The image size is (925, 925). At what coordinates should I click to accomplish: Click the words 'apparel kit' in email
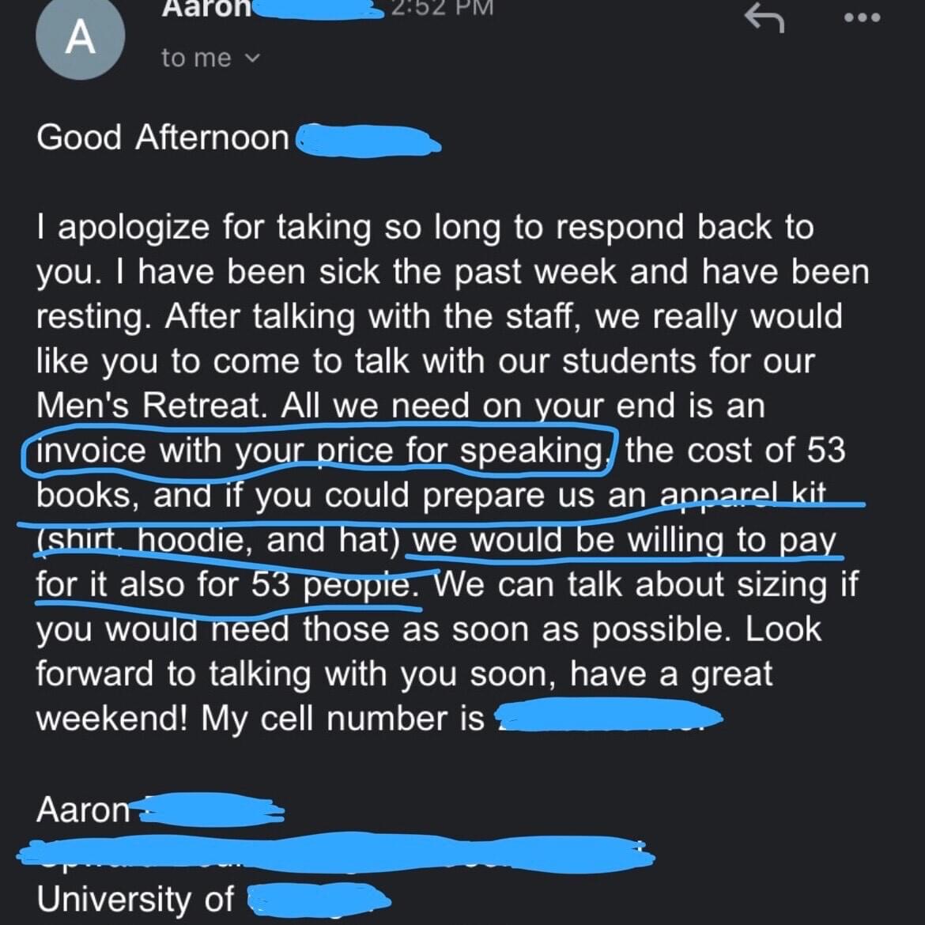[742, 494]
